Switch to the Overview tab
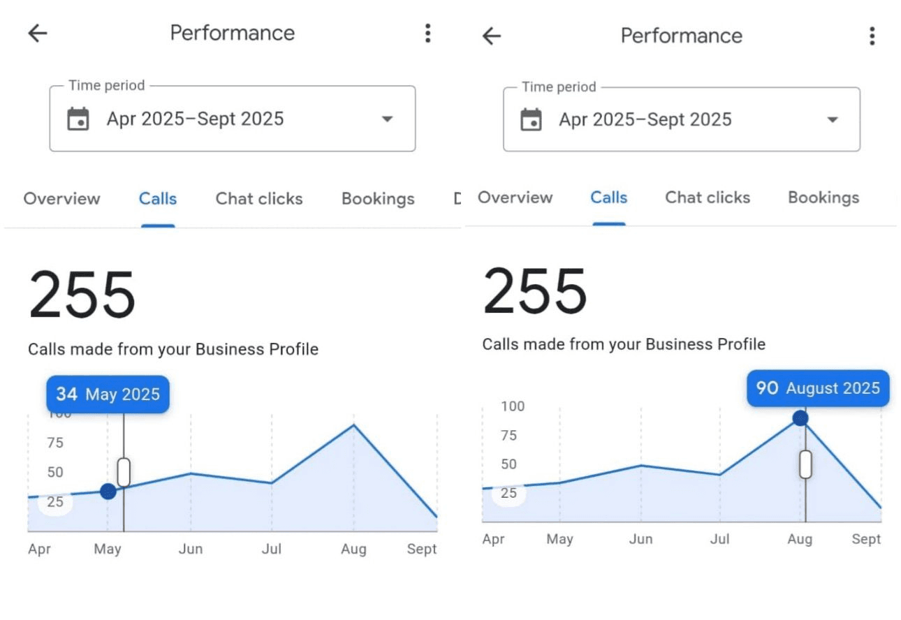The width and height of the screenshot is (901, 620). click(61, 198)
